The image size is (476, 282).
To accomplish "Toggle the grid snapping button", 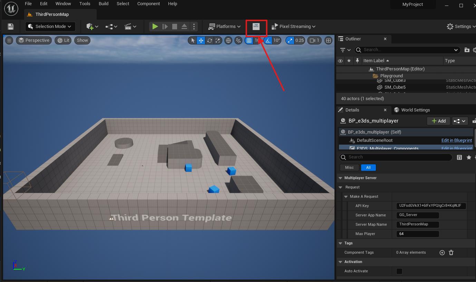I will pyautogui.click(x=249, y=40).
